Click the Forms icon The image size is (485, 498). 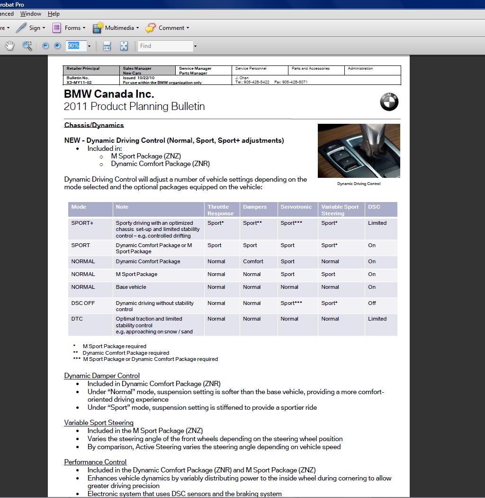[56, 28]
